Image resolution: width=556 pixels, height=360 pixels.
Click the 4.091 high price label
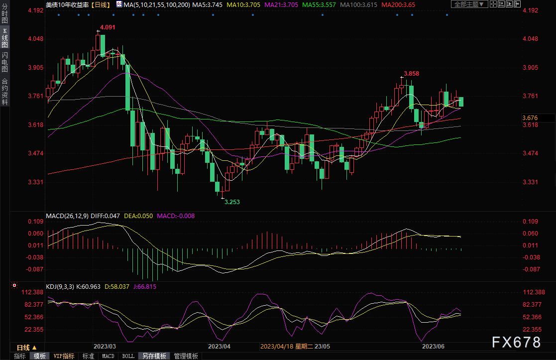click(x=108, y=27)
